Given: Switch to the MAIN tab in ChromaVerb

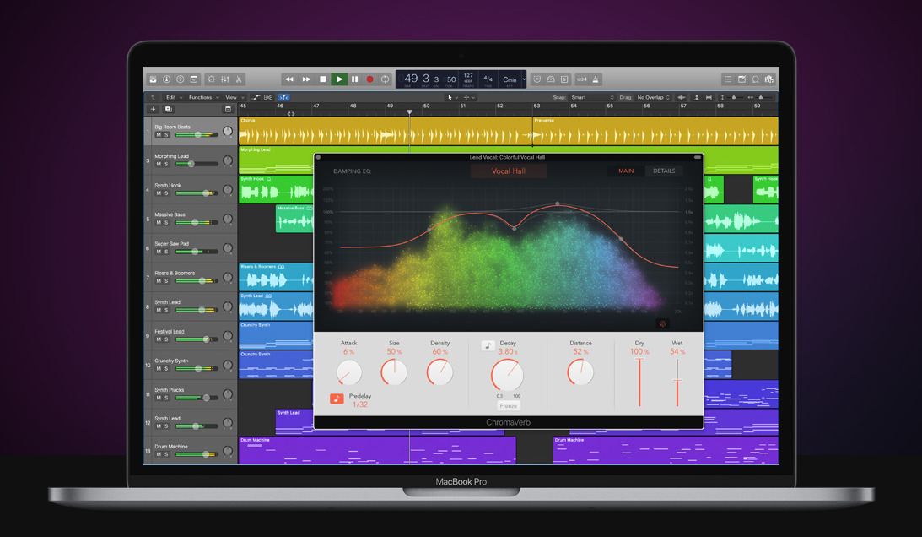Looking at the screenshot, I should 626,171.
